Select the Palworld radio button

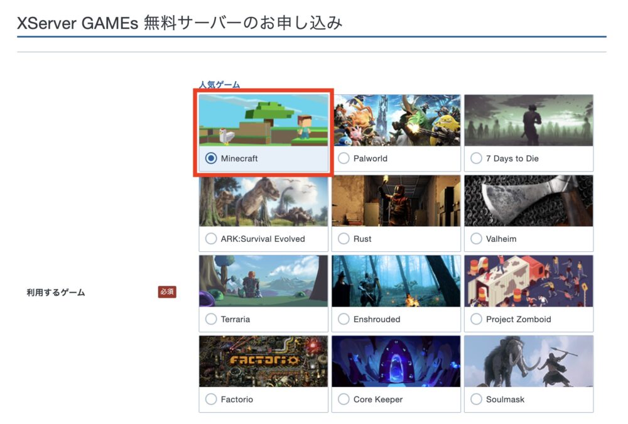tap(344, 158)
